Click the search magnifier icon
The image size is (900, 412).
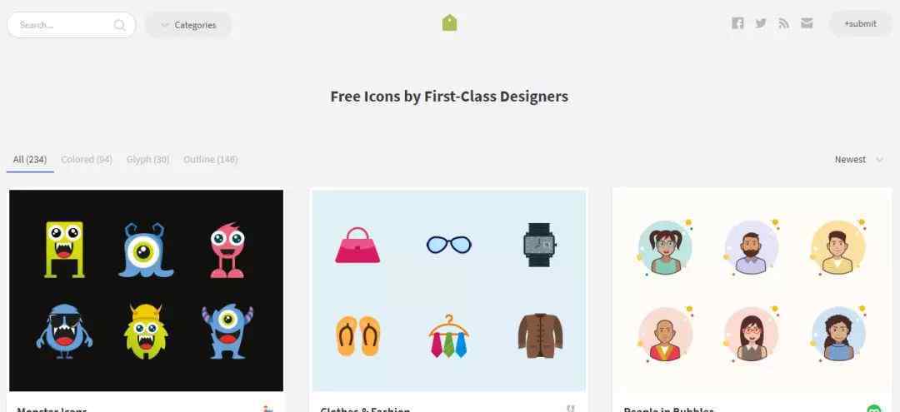click(119, 25)
